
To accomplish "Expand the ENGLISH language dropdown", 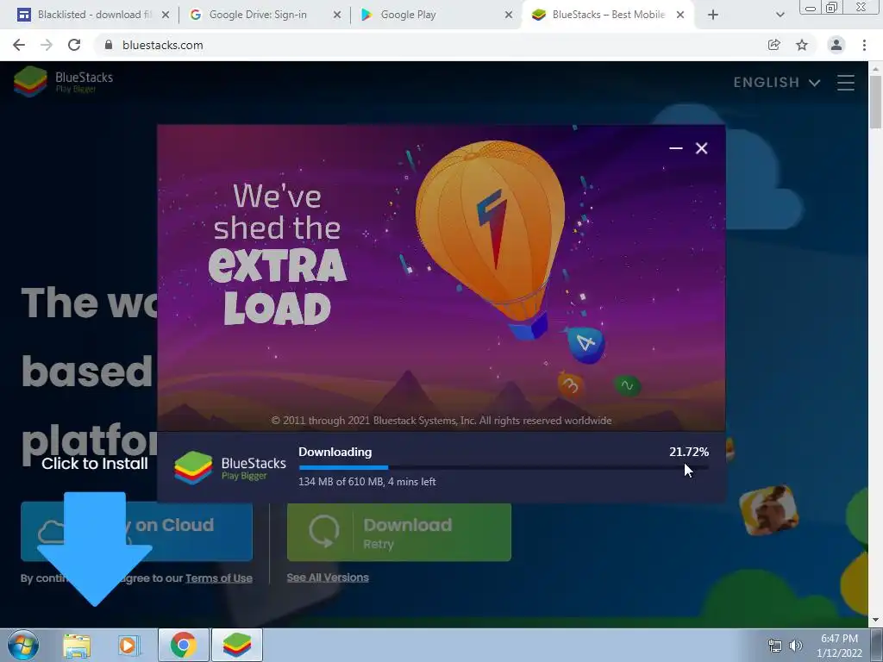I will click(x=777, y=83).
